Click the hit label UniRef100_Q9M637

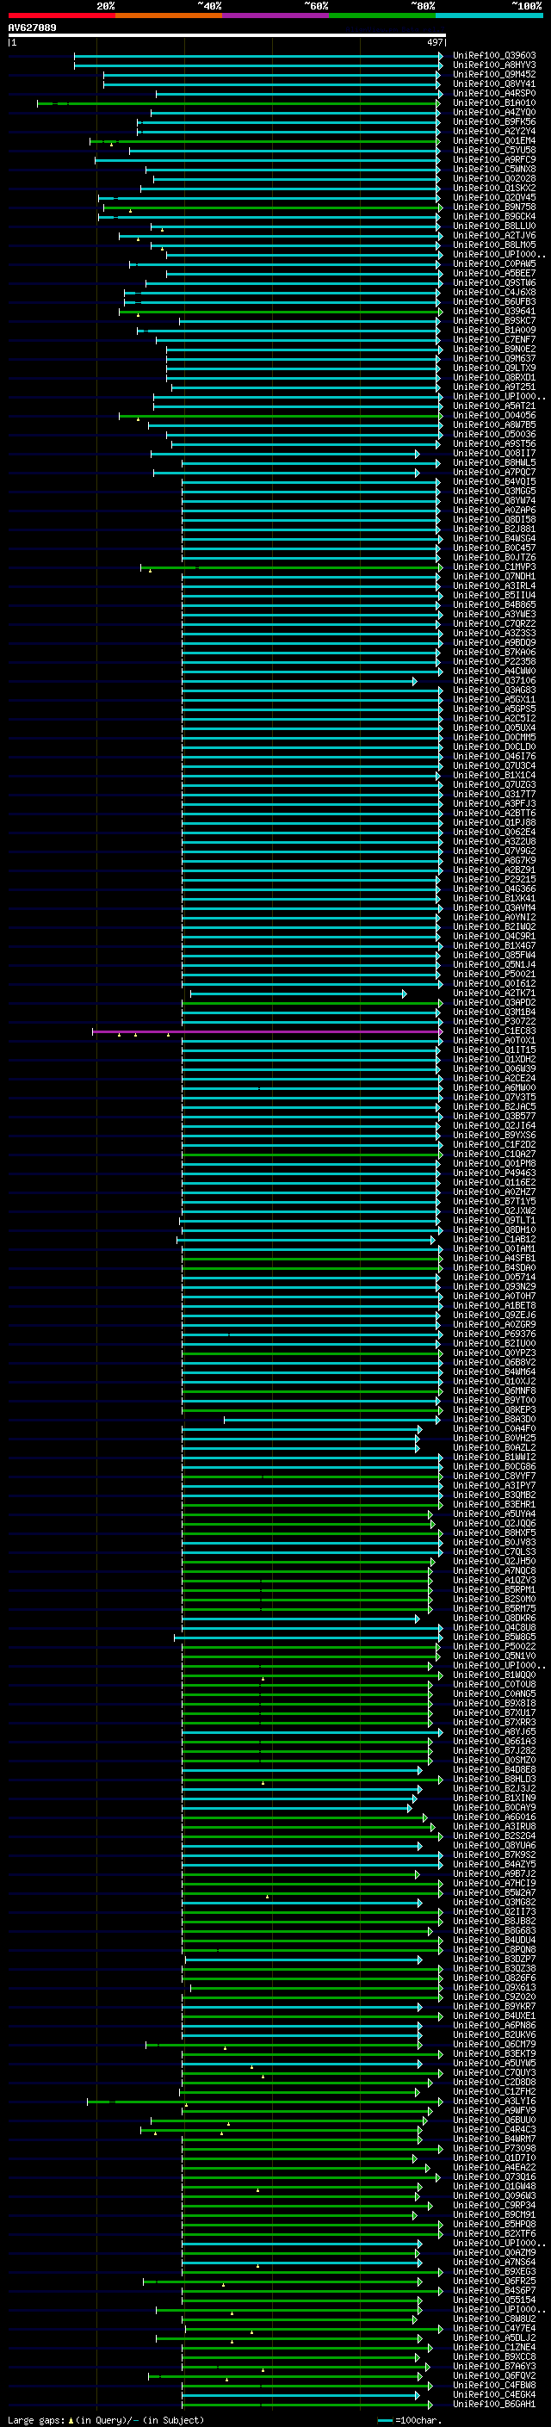click(494, 358)
